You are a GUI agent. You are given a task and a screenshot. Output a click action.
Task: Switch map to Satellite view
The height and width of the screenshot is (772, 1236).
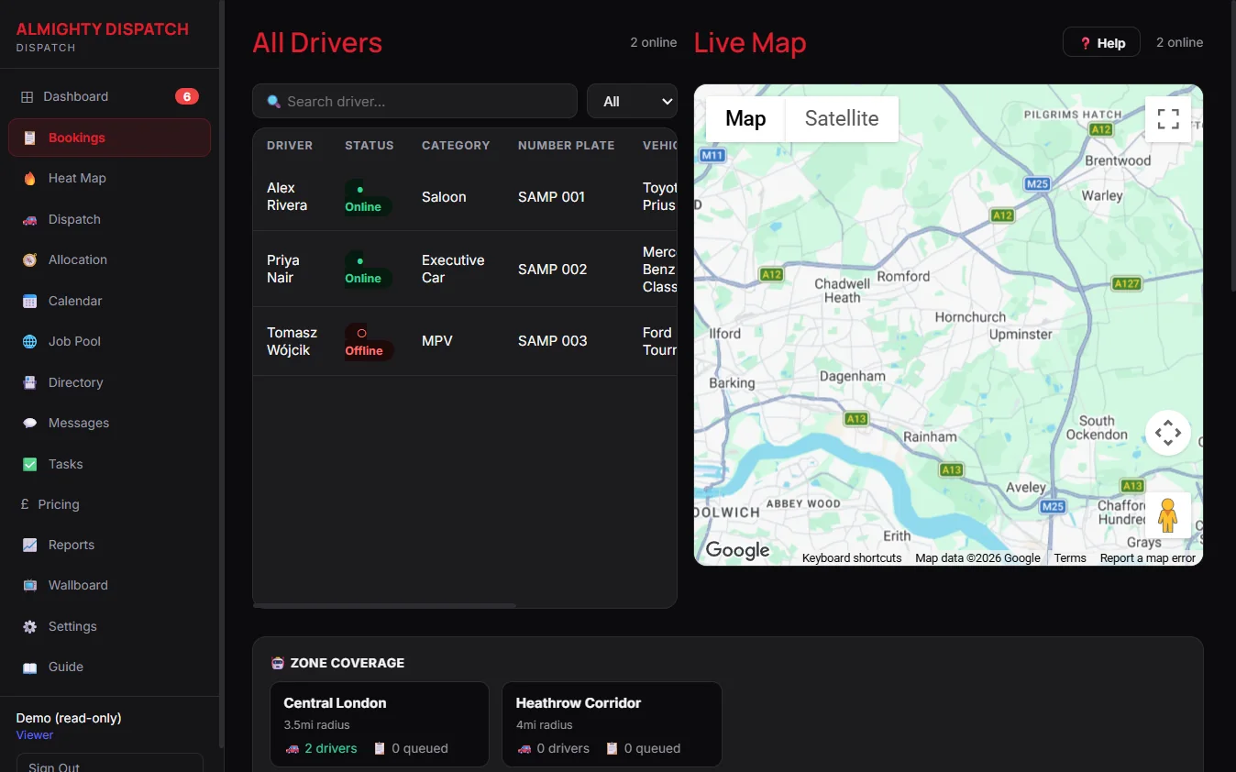tap(842, 119)
